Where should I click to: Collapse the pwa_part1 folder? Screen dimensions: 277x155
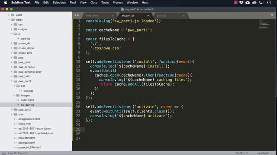12,81
